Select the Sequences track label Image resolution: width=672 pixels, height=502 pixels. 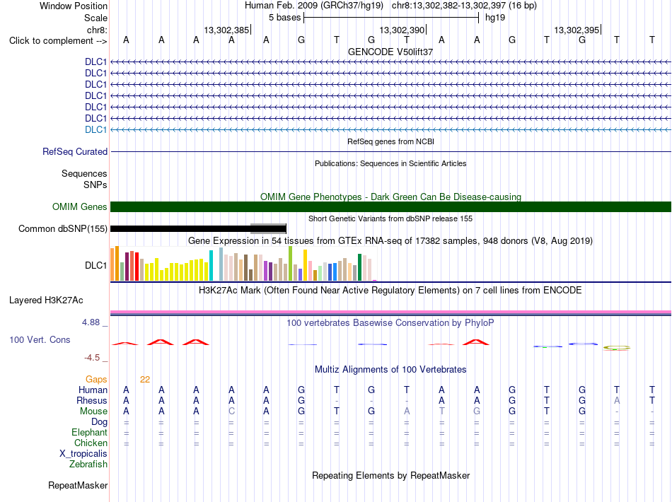(84, 173)
